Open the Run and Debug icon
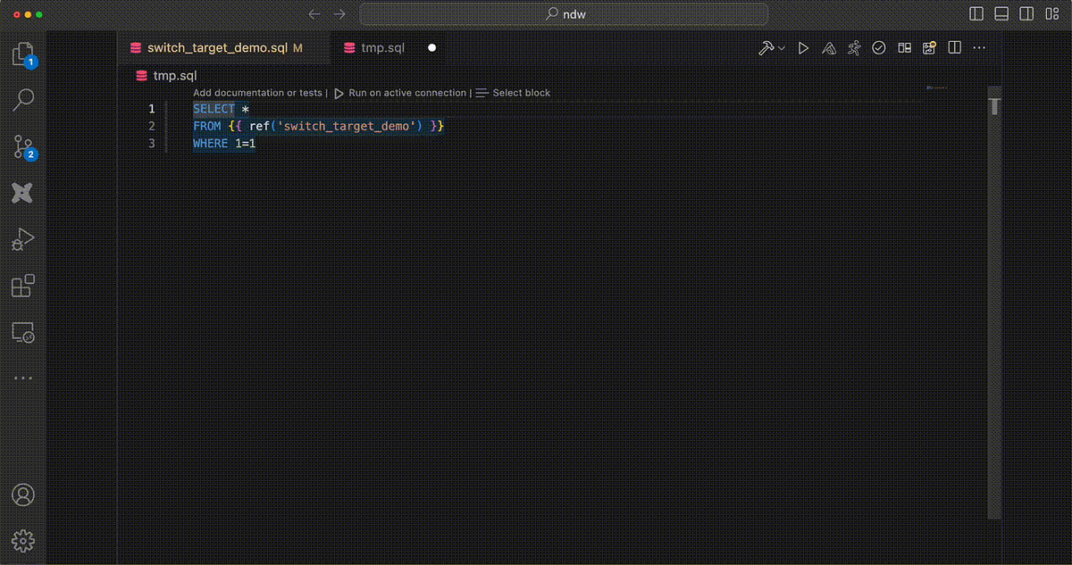The image size is (1072, 565). click(24, 238)
